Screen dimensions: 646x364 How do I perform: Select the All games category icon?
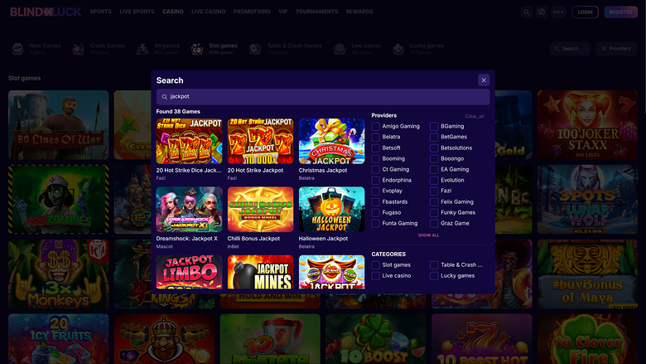pyautogui.click(x=142, y=49)
